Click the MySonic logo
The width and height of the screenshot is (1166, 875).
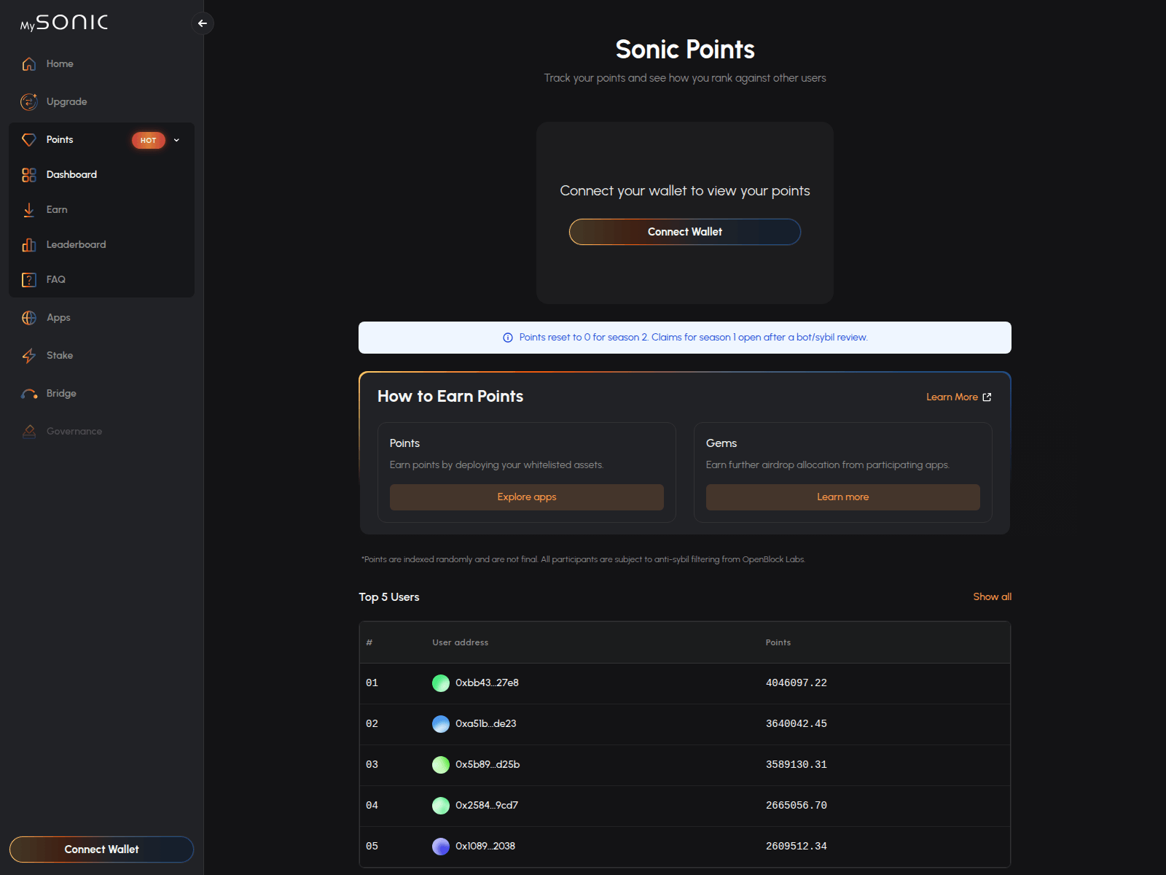tap(64, 23)
